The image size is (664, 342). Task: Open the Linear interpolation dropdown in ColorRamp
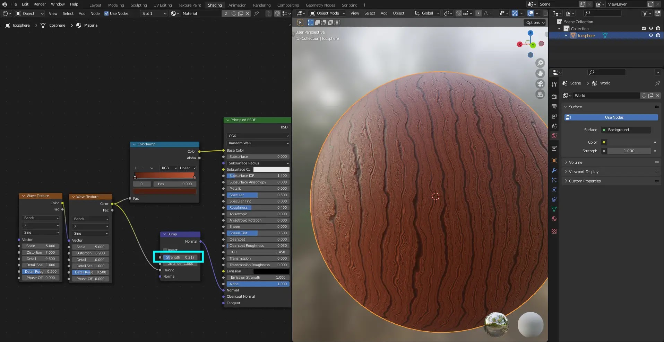coord(188,168)
